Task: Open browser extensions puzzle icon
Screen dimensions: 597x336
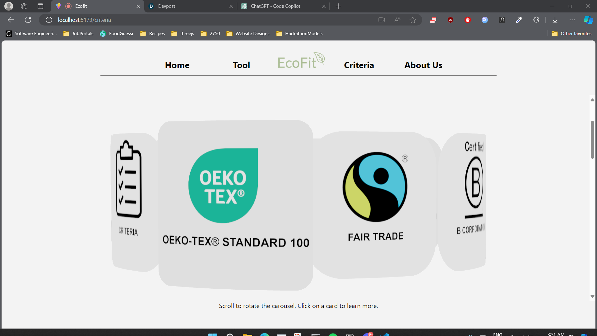Action: coord(536,20)
